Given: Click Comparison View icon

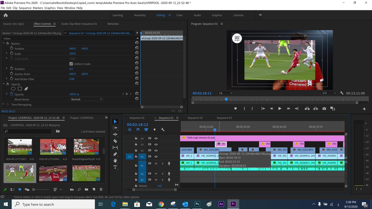Looking at the screenshot, I should 333,108.
